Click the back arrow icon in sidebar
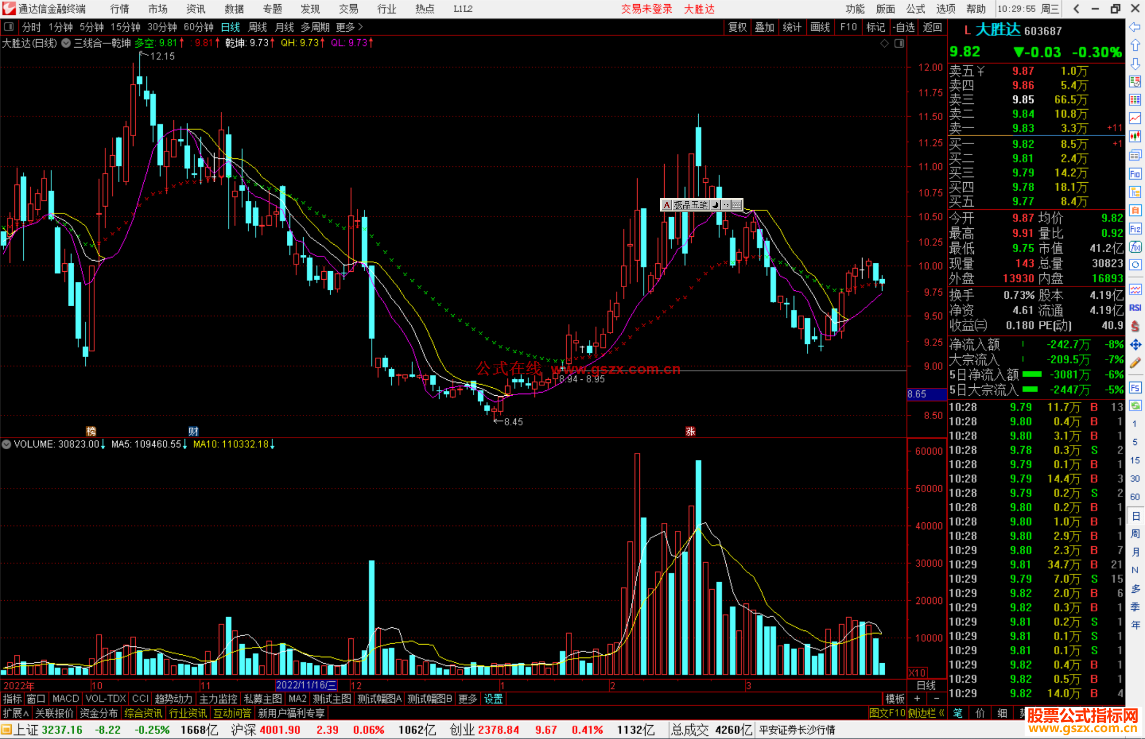The height and width of the screenshot is (739, 1145). click(1135, 26)
